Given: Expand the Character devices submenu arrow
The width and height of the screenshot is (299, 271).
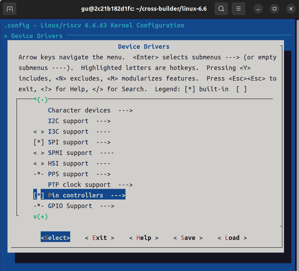Looking at the screenshot, I should tap(126, 111).
